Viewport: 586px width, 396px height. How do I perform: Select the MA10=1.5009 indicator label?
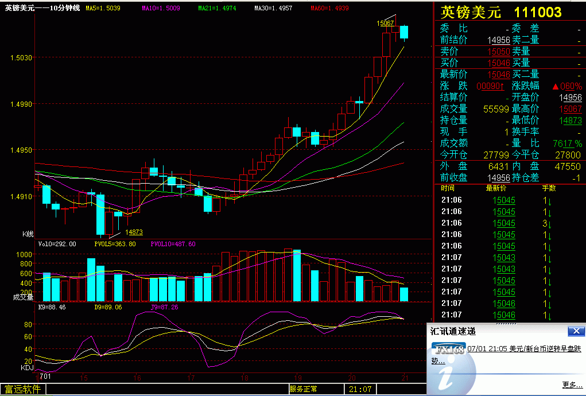click(x=161, y=8)
